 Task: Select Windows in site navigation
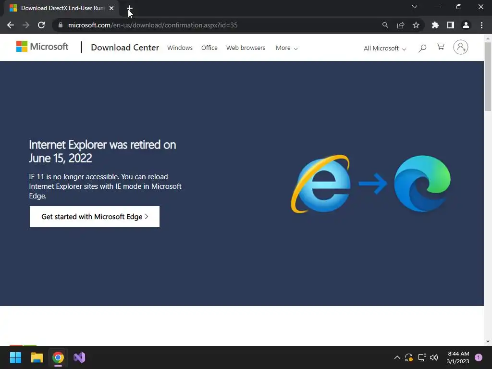(180, 48)
